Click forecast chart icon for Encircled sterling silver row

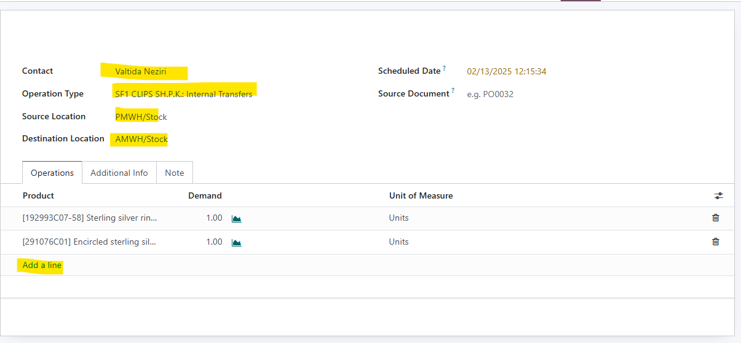click(x=236, y=242)
